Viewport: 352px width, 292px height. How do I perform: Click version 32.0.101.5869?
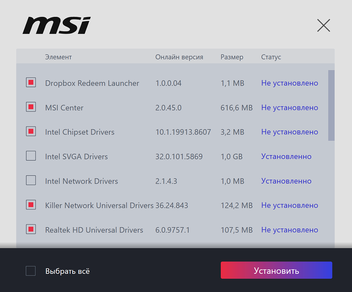click(179, 156)
